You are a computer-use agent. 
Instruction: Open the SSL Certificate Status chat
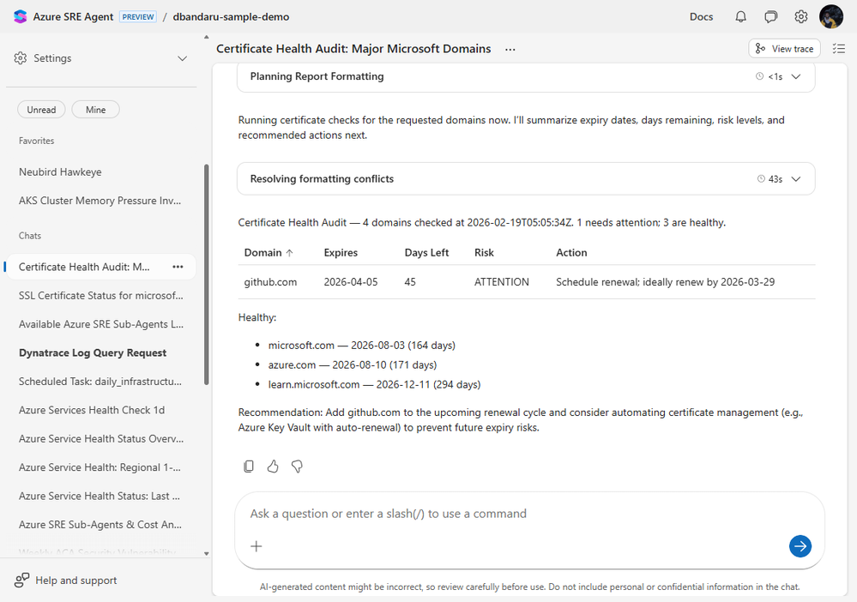(100, 296)
